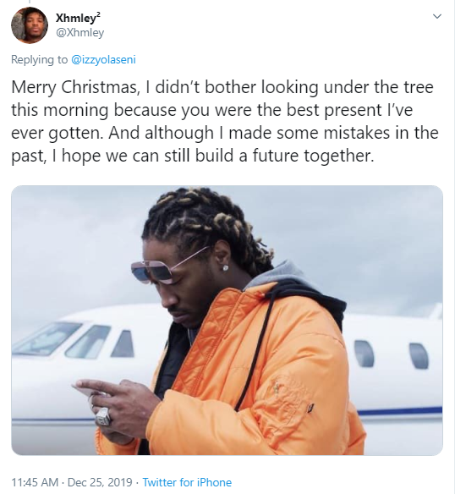
Task: Open the 11:45 AM timestamp
Action: coord(35,482)
